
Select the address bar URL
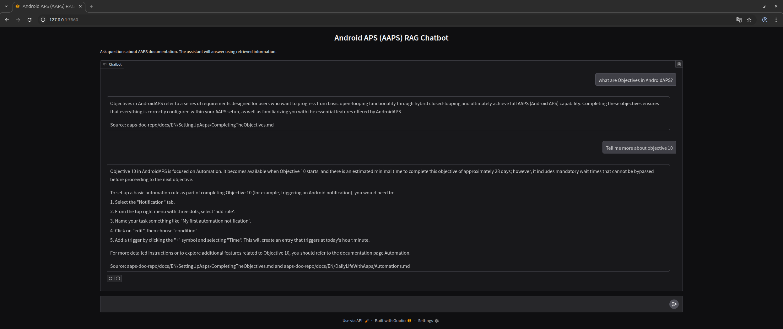[x=63, y=19]
